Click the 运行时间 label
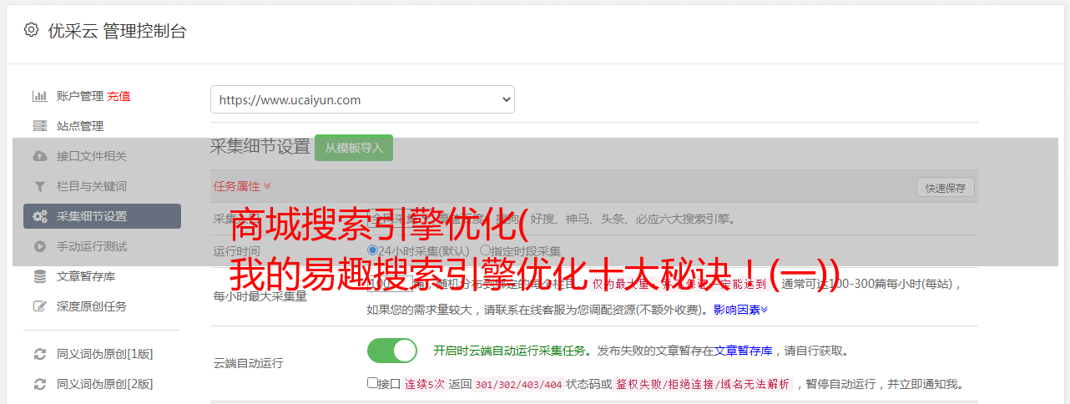 (x=236, y=251)
